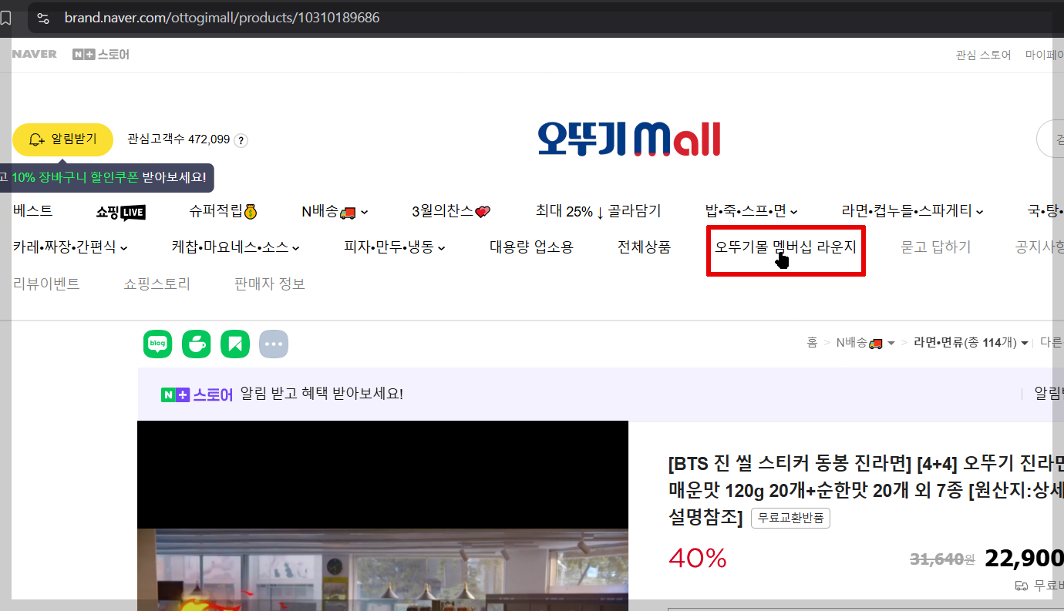This screenshot has height=611, width=1064.
Task: Open 오뚜기몰 멤버십 라운지
Action: [786, 247]
